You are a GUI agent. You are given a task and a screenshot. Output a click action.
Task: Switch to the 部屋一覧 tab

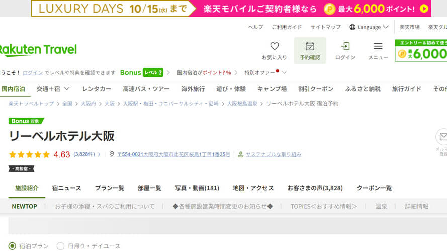coord(149,188)
